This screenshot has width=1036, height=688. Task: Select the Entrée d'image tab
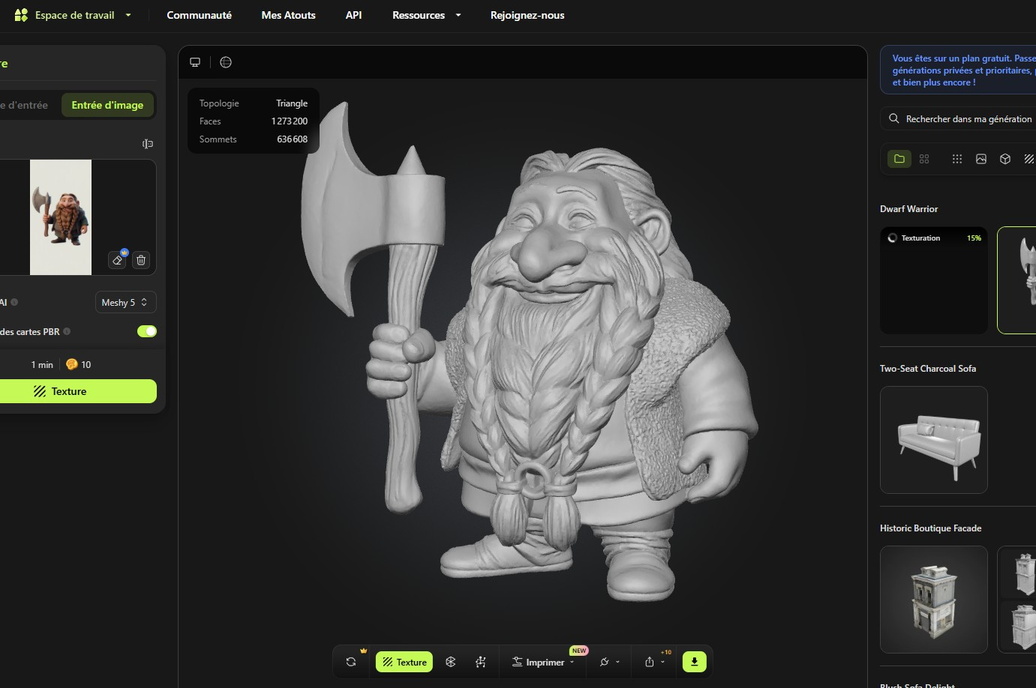(107, 105)
